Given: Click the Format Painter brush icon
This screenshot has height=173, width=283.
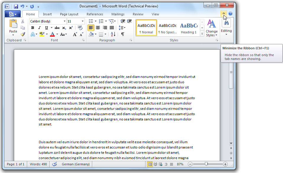Looking at the screenshot, I should 23,34.
